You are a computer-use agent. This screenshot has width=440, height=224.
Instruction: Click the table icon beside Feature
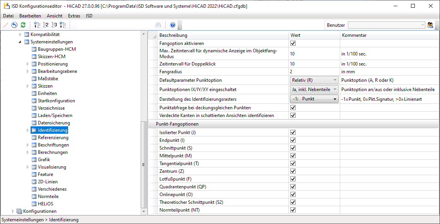click(34, 174)
